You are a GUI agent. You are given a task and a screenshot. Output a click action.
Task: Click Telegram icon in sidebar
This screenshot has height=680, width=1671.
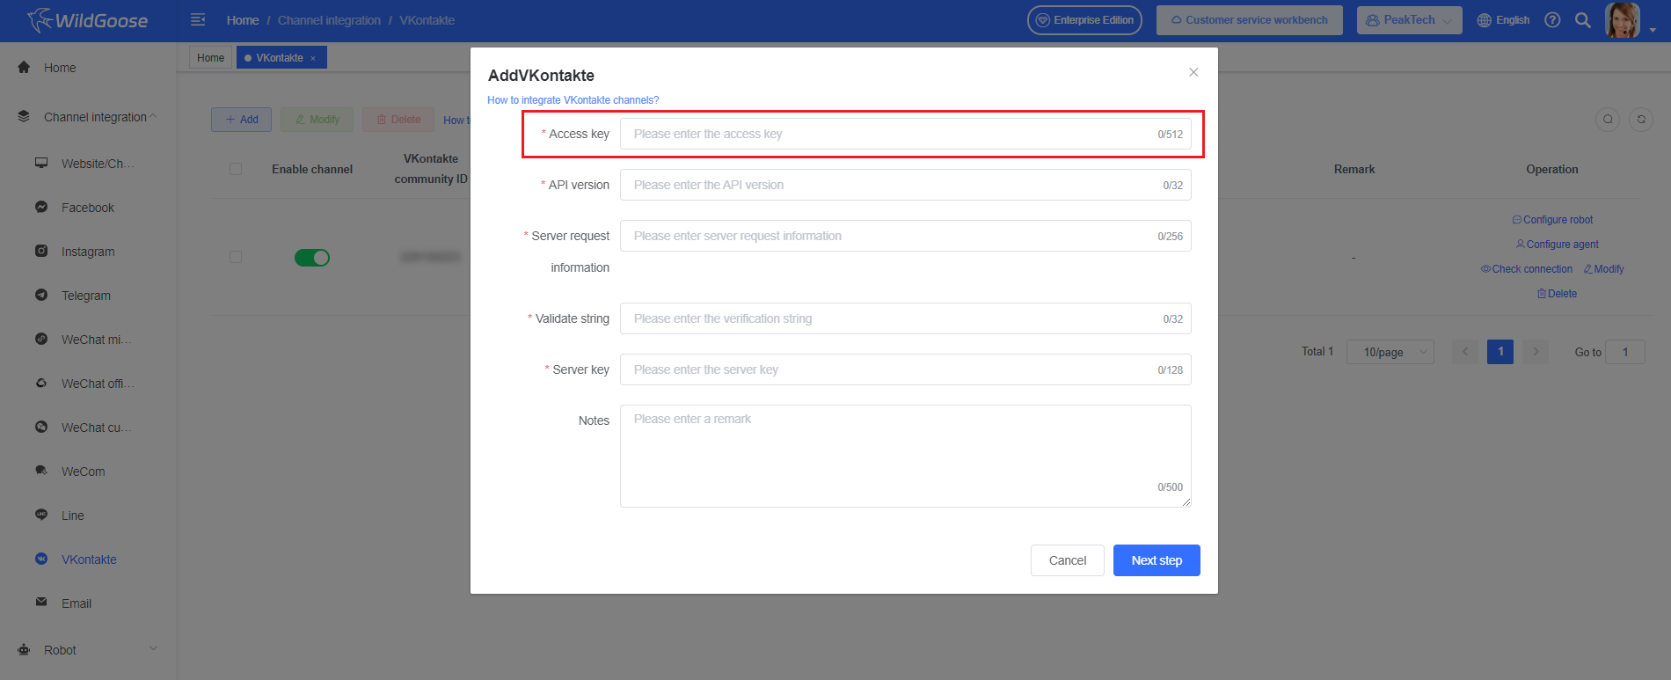(x=41, y=295)
